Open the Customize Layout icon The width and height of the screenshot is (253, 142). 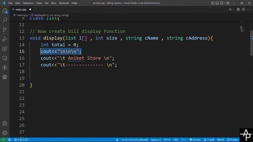(x=228, y=3)
